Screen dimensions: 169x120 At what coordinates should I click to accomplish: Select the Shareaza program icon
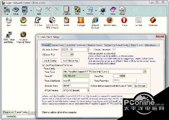point(153,22)
